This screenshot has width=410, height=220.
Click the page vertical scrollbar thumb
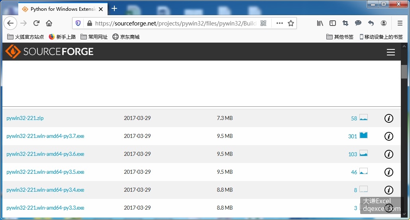(x=404, y=71)
